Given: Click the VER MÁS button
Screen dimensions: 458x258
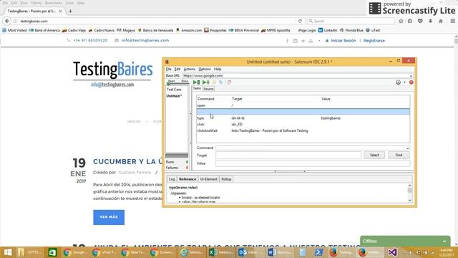Looking at the screenshot, I should [109, 217].
